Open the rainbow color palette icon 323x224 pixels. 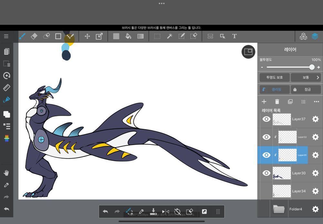(x=6, y=138)
